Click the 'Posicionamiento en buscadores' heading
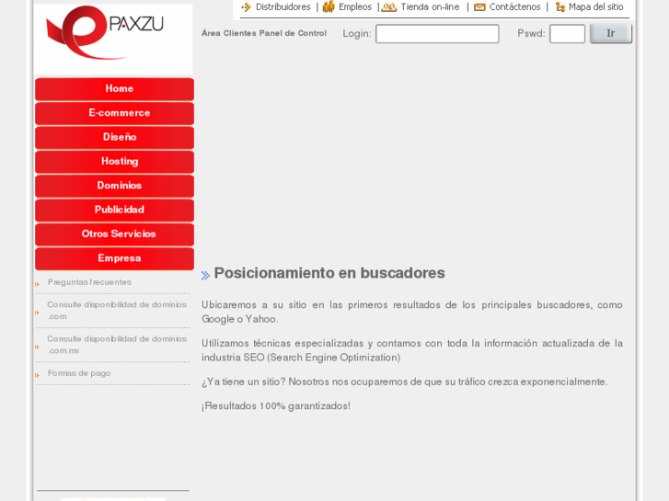 [x=329, y=273]
